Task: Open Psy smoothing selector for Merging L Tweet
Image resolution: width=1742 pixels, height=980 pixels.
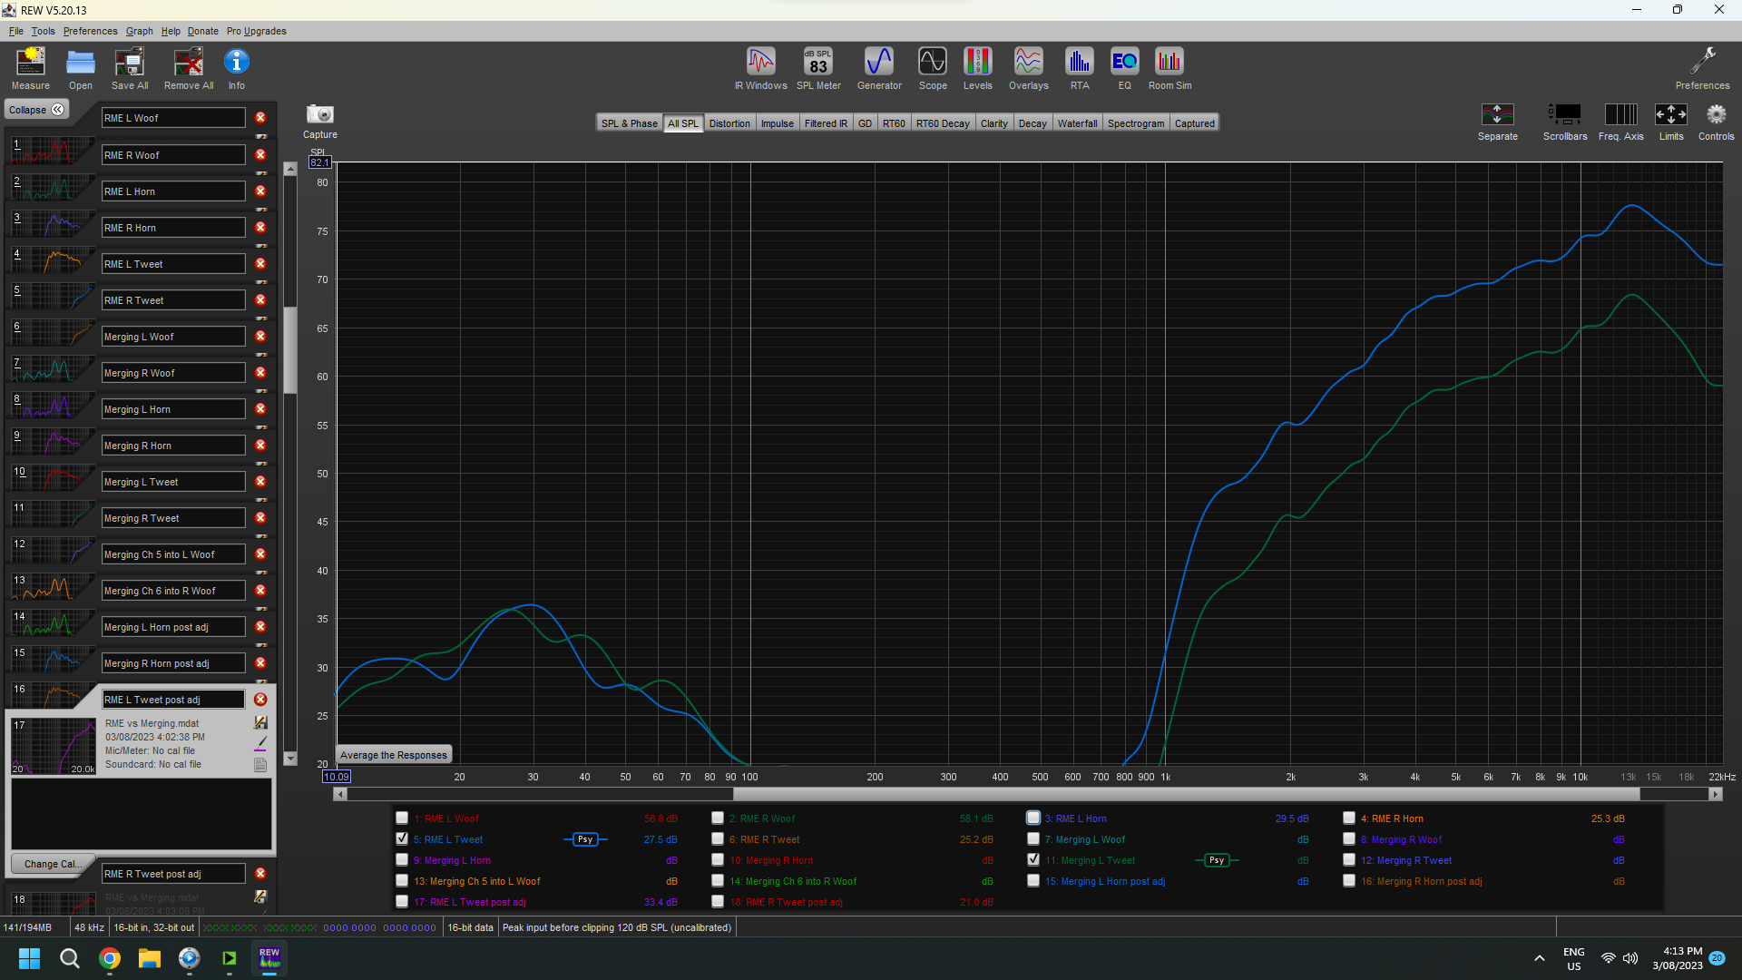Action: [1217, 860]
